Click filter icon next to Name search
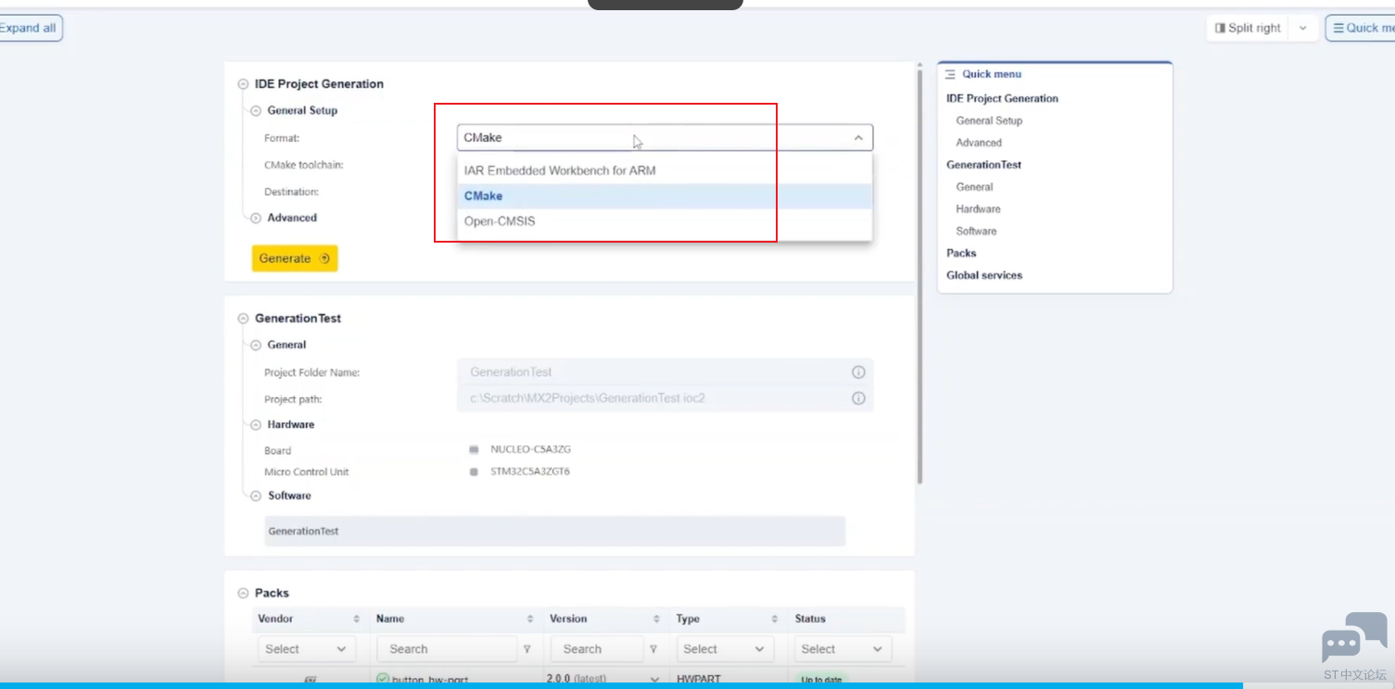This screenshot has width=1395, height=689. [526, 649]
